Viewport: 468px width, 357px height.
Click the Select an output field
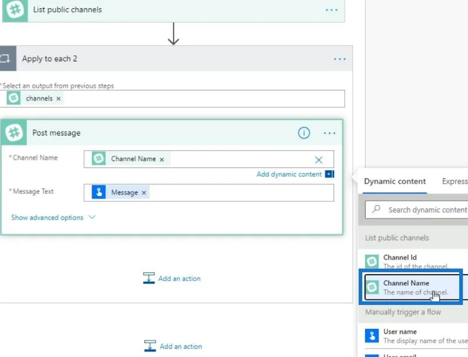pyautogui.click(x=172, y=99)
